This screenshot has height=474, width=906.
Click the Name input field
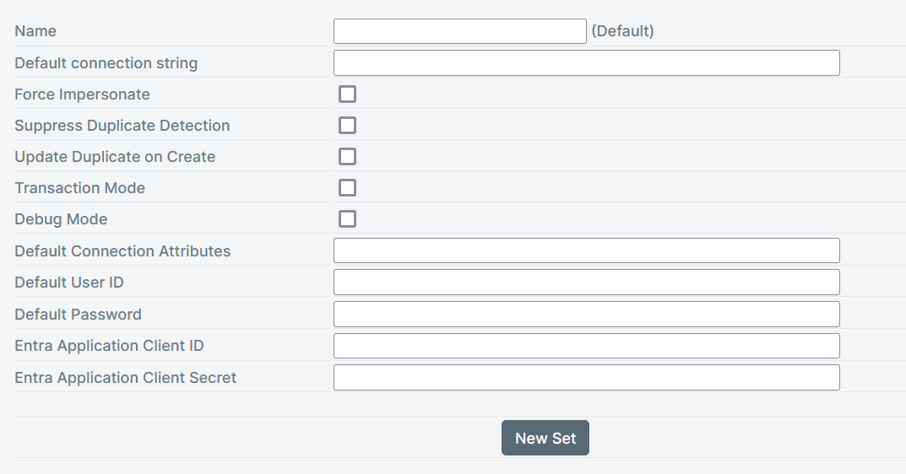[x=459, y=31]
